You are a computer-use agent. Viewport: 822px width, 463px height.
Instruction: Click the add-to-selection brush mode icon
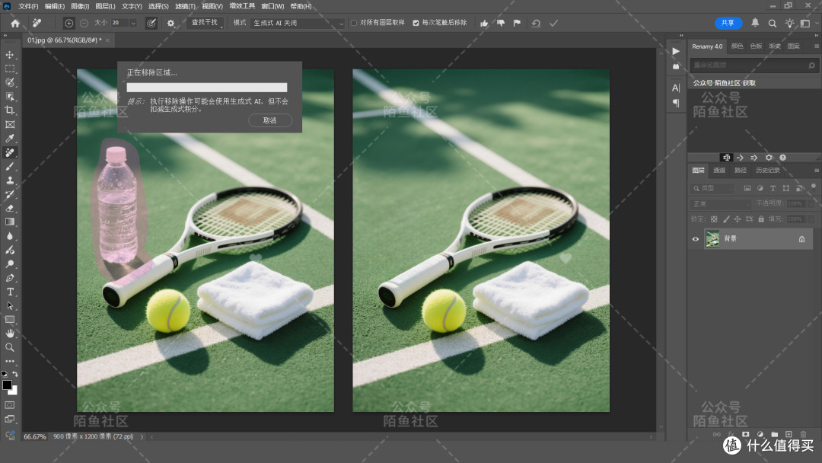click(x=68, y=23)
